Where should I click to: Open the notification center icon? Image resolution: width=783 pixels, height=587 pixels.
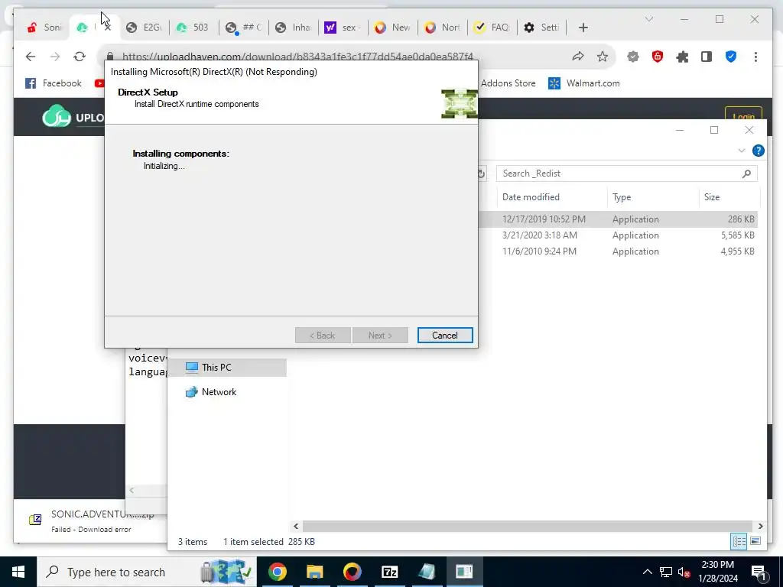tap(759, 572)
